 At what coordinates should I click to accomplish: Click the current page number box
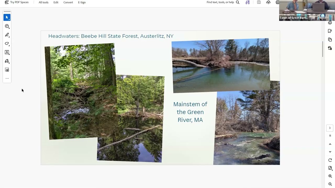[330, 128]
